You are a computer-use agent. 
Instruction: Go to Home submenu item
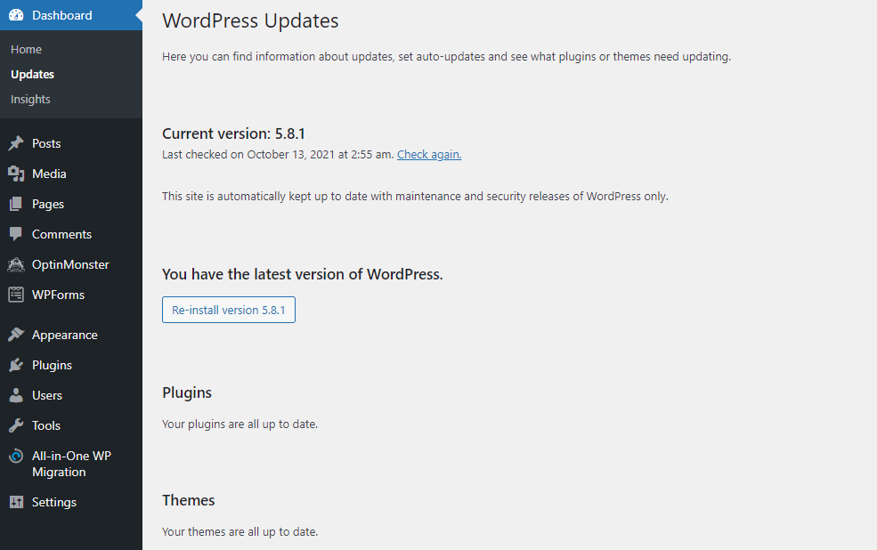(x=27, y=50)
